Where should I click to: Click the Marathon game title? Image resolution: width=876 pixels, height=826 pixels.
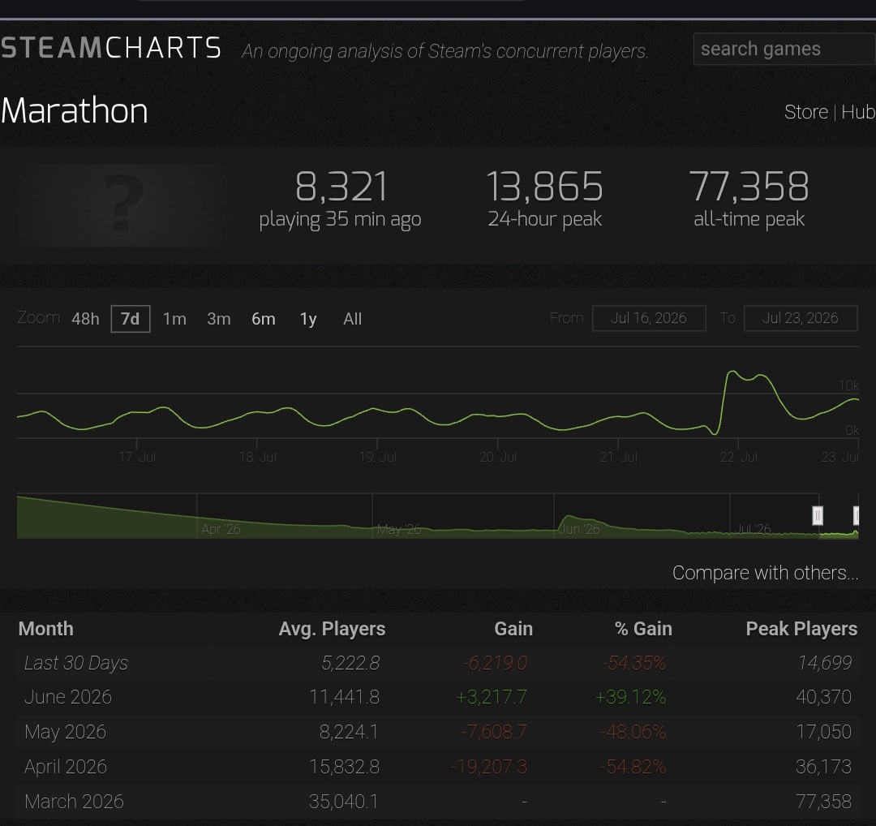tap(75, 110)
